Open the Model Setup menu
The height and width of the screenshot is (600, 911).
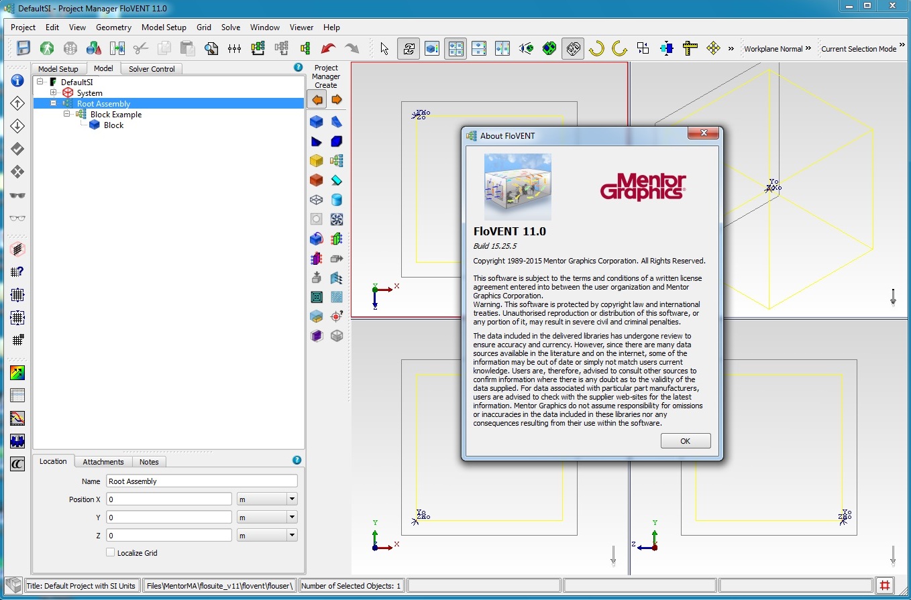(x=164, y=27)
